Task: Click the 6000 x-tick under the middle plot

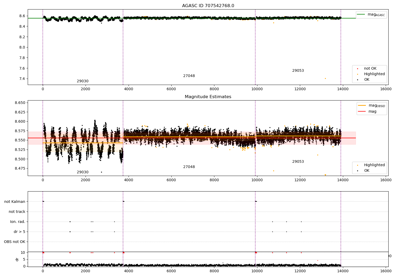Action: click(x=171, y=180)
